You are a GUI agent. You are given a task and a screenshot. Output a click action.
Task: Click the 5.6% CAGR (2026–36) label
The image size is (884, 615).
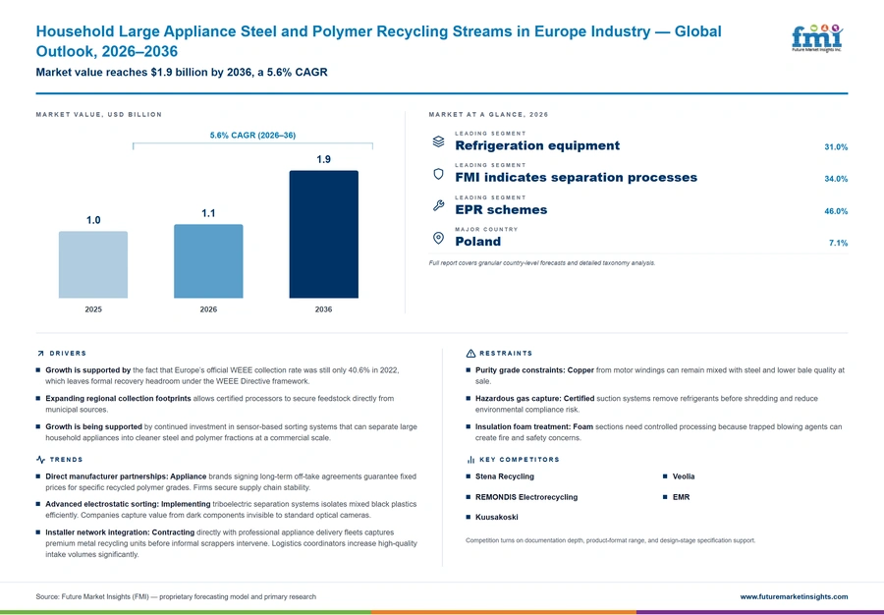[x=252, y=136]
